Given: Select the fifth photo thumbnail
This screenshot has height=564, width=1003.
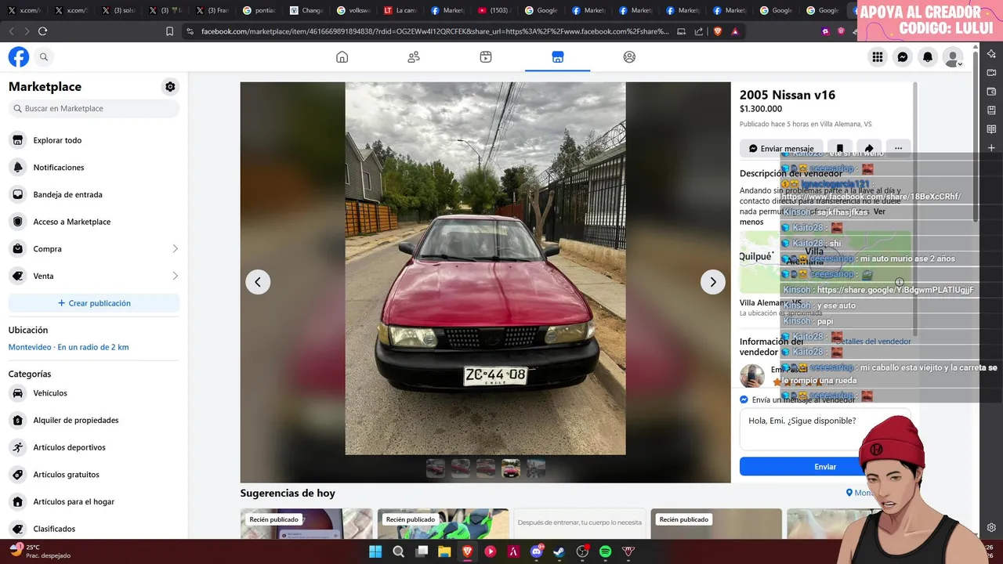Looking at the screenshot, I should 536,468.
